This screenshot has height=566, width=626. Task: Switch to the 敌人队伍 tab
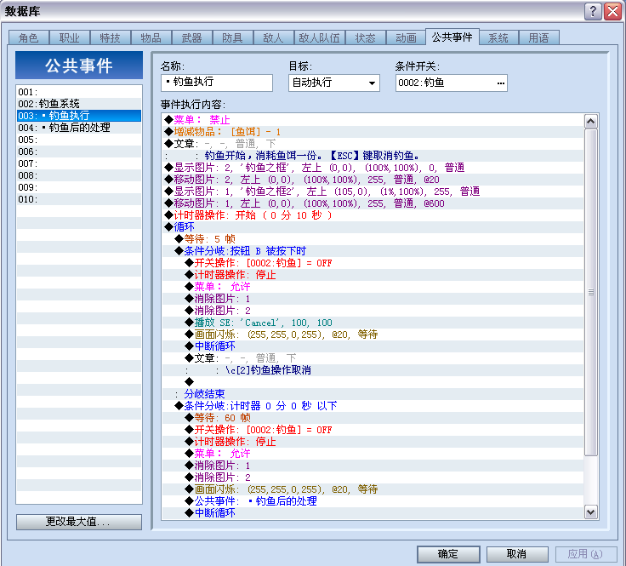coord(320,37)
